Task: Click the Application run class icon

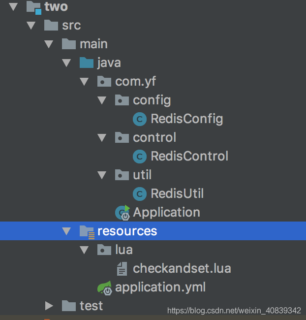Action: tap(122, 213)
